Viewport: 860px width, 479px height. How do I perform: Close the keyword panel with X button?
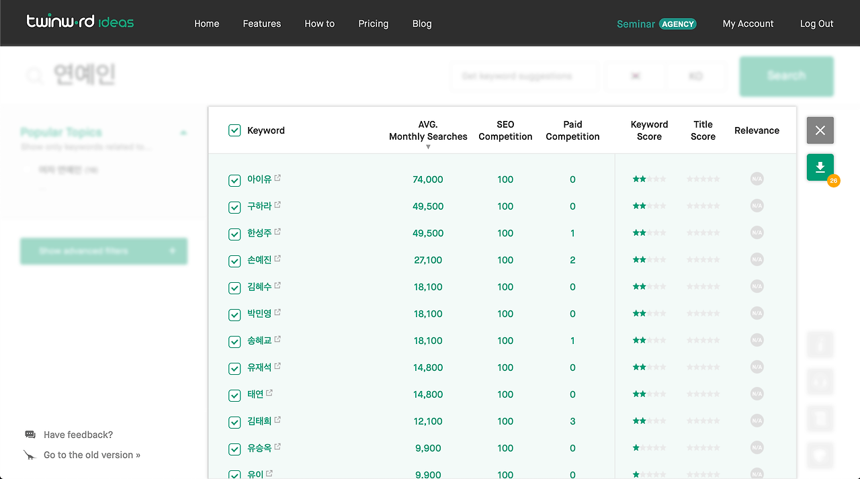click(x=820, y=130)
